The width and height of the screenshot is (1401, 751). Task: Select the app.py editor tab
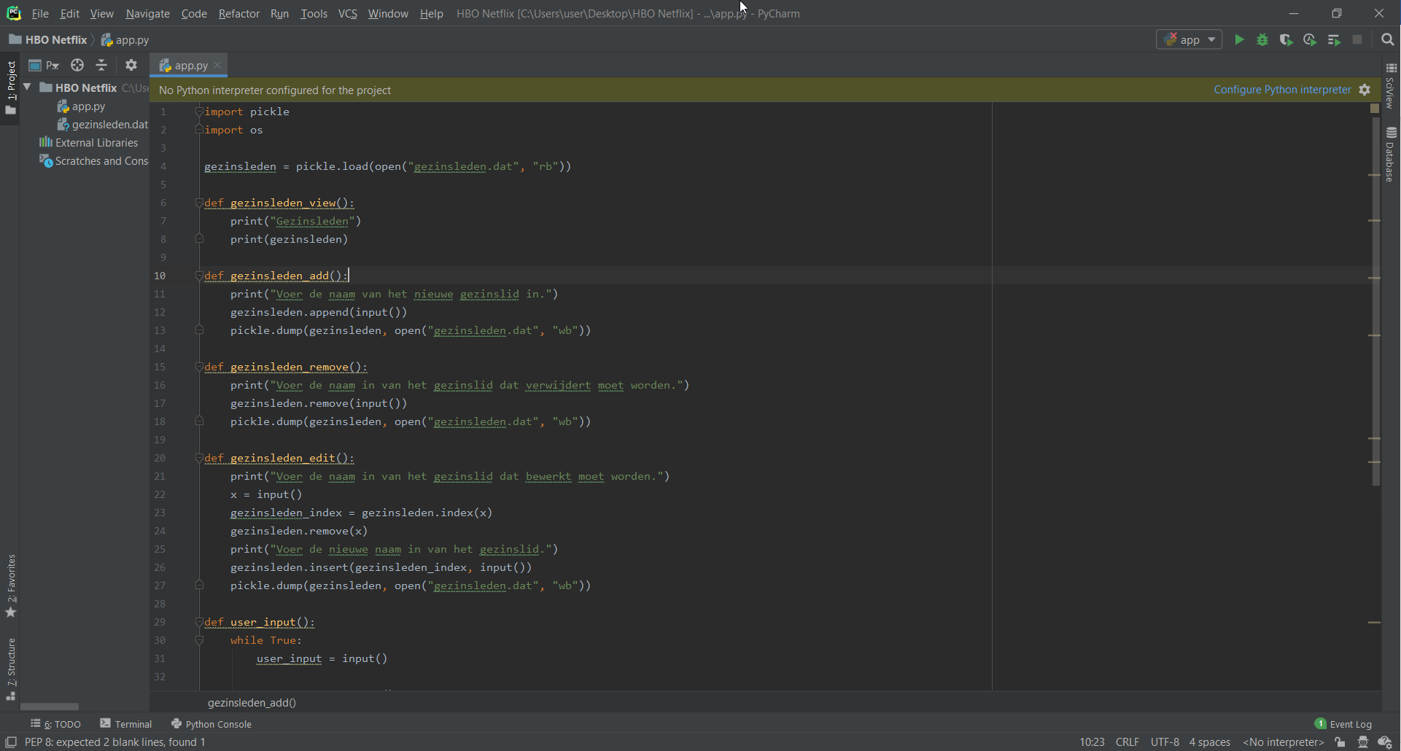click(190, 66)
